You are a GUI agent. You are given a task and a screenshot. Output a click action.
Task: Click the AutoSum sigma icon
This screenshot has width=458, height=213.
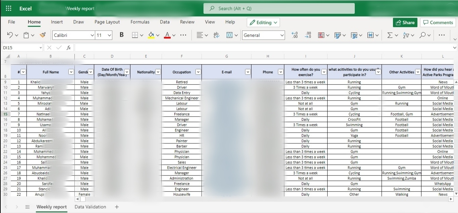point(390,35)
